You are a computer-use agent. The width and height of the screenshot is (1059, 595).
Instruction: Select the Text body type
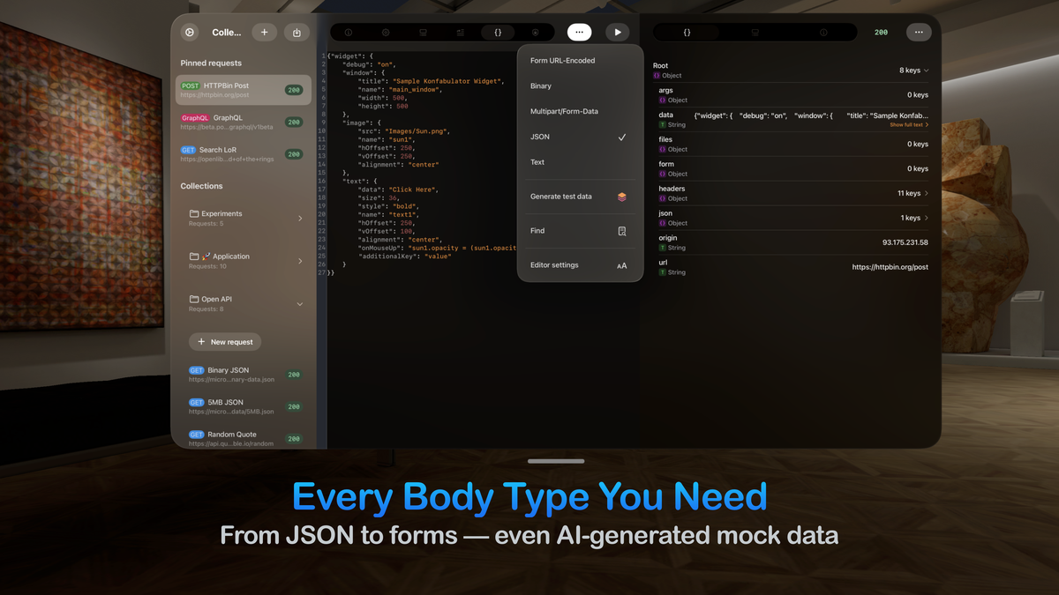[x=578, y=162]
